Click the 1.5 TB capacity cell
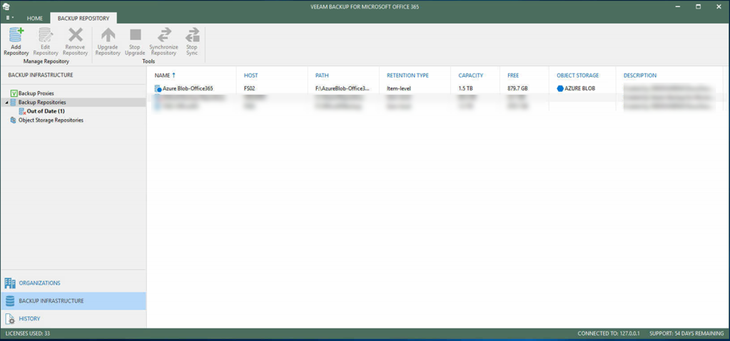Image resolution: width=730 pixels, height=341 pixels. (465, 88)
